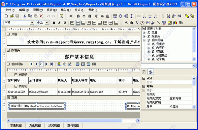Open the font size dropdown 小五
Screen dimensions: 198x130
[47, 23]
